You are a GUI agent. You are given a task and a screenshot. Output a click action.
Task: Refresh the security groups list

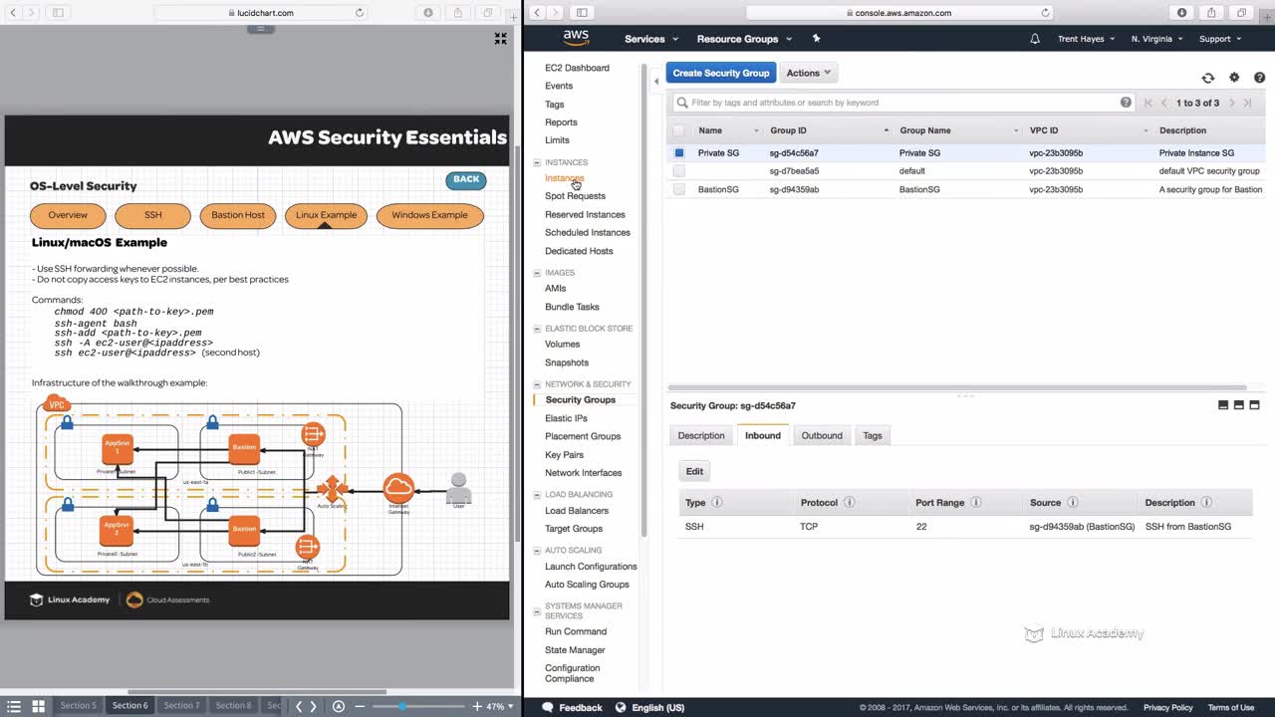pos(1207,78)
